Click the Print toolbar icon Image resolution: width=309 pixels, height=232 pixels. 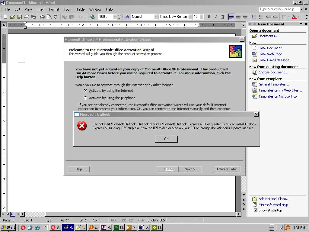(x=42, y=17)
